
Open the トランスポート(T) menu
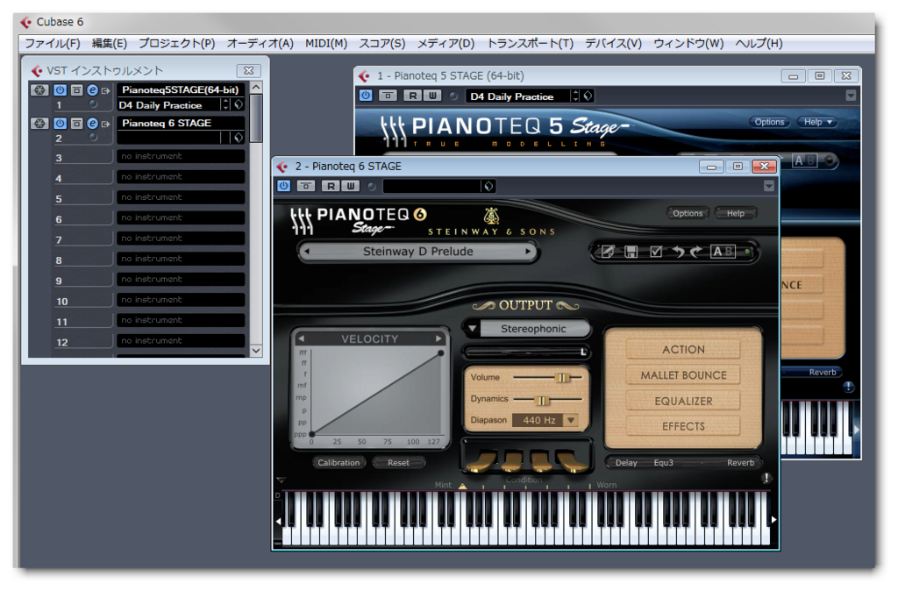(530, 44)
